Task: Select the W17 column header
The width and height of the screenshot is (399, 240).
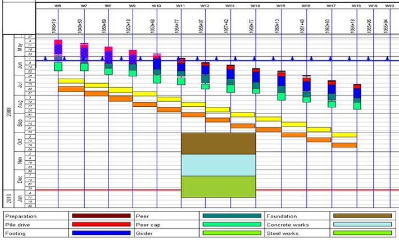Action: pos(331,6)
